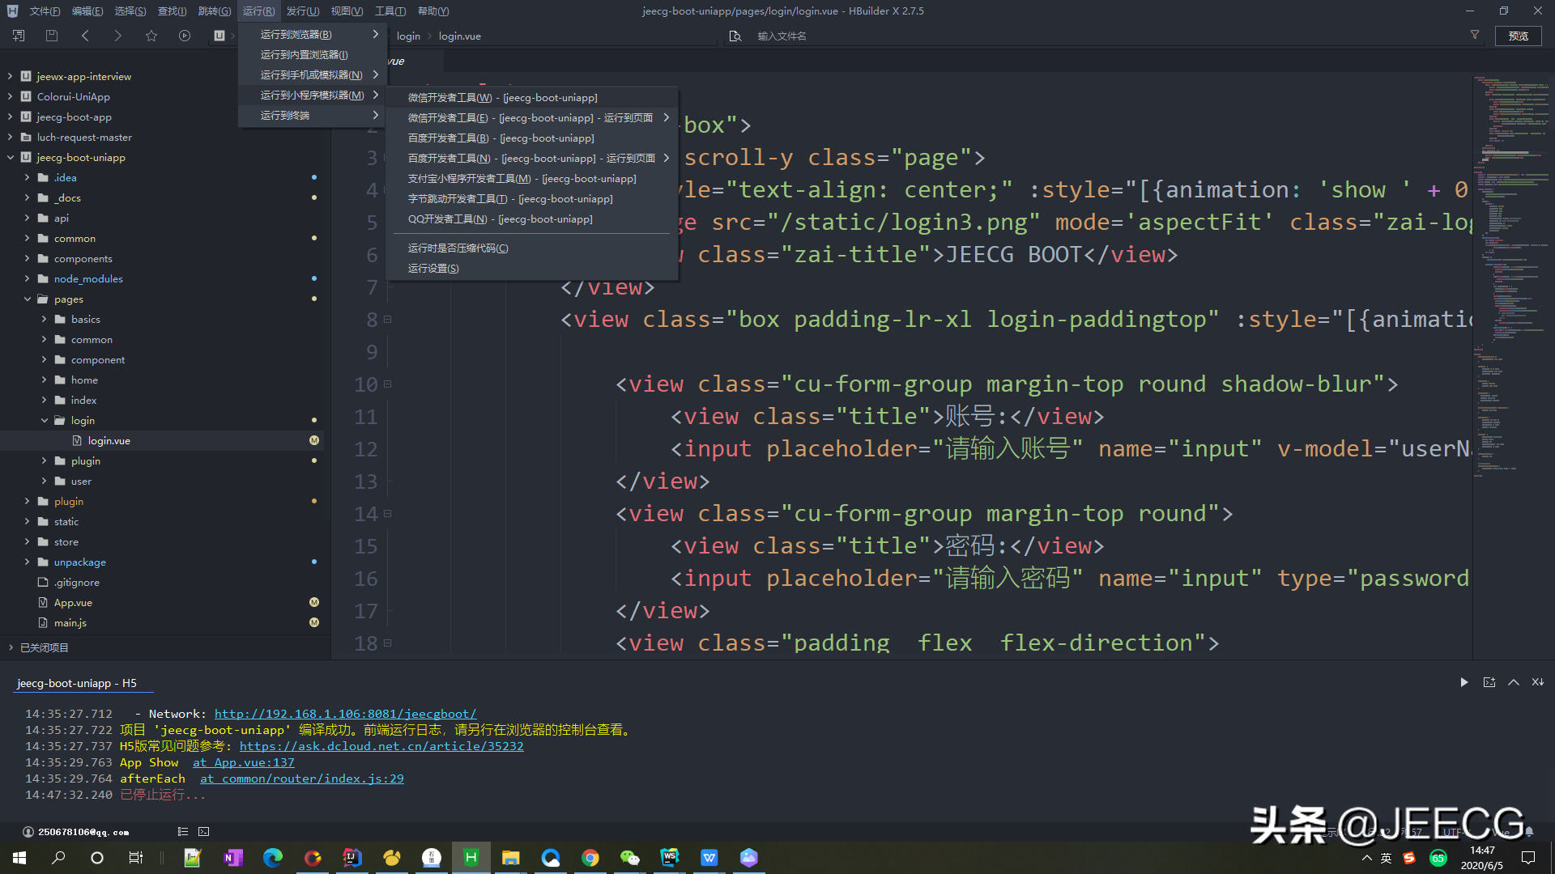Open IntelliJ IDEA from the taskbar
This screenshot has width=1555, height=874.
coord(352,858)
